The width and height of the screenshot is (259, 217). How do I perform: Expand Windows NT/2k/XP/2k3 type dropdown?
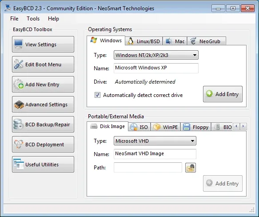[156, 55]
